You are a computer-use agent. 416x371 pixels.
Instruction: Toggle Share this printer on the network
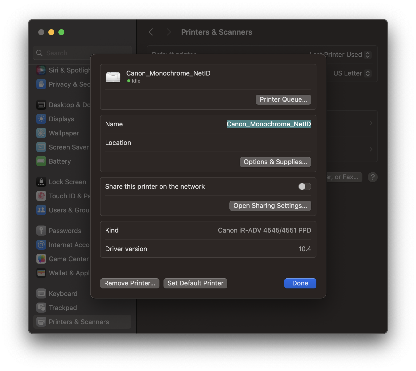pos(304,187)
